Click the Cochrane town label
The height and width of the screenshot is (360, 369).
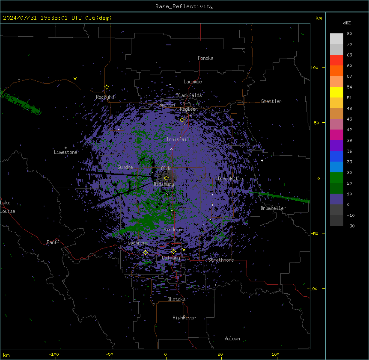pyautogui.click(x=138, y=243)
